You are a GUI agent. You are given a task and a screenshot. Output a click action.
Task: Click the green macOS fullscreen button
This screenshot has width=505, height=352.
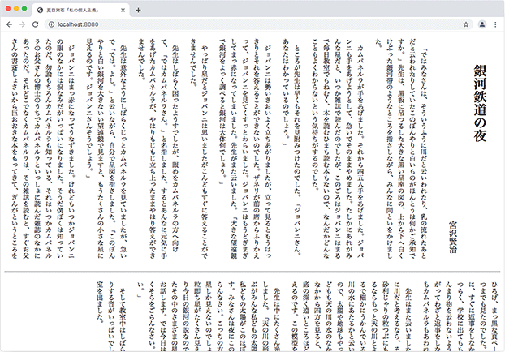tap(24, 9)
